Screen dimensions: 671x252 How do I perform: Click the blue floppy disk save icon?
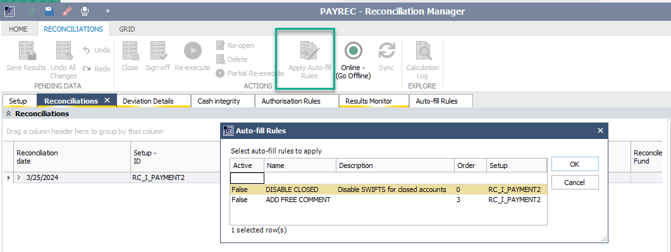(x=49, y=11)
